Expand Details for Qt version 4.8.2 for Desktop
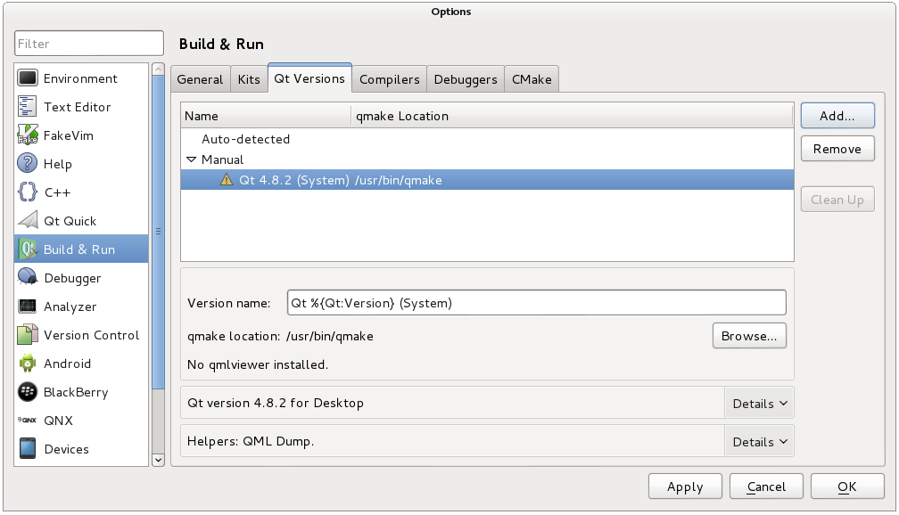This screenshot has height=515, width=899. [759, 404]
